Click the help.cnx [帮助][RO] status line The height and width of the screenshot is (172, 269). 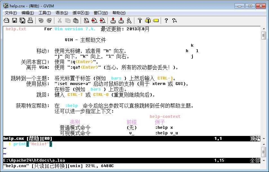coord(132,139)
